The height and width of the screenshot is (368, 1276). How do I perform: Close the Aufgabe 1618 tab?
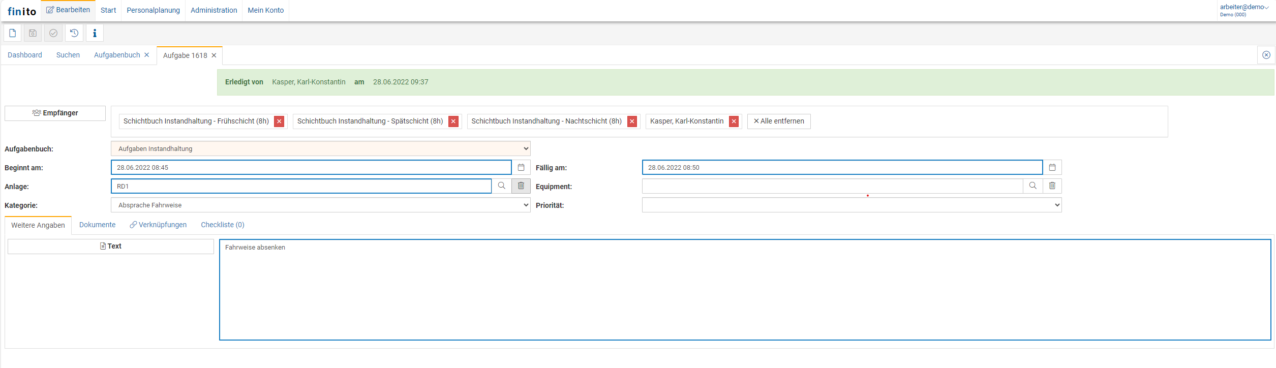(x=214, y=56)
